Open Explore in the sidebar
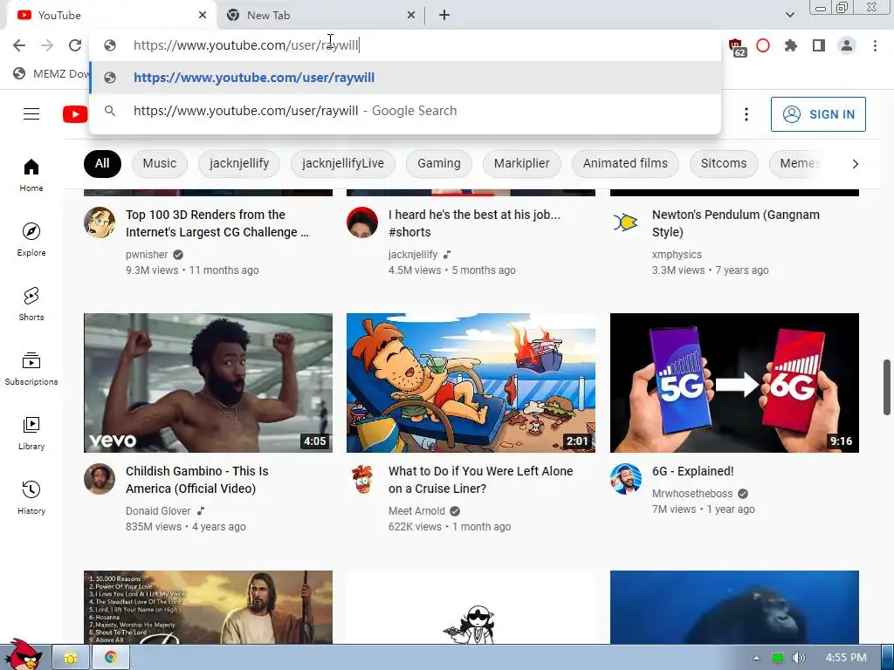894x670 pixels. (31, 239)
